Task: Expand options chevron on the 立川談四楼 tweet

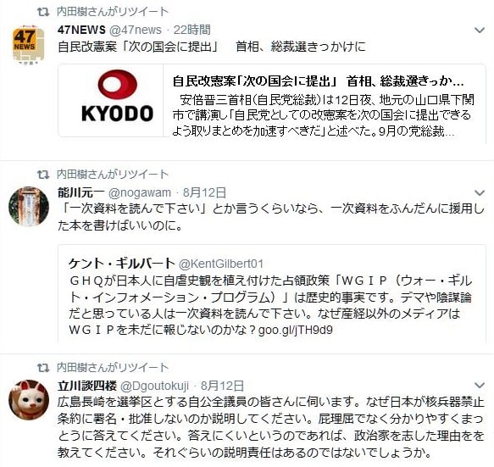Action: coord(480,385)
